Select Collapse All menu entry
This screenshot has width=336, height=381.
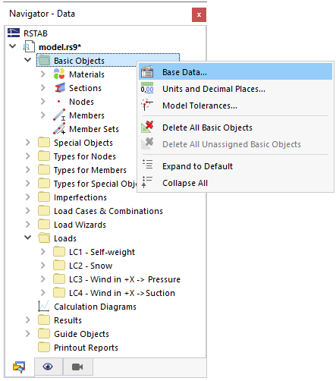point(235,183)
